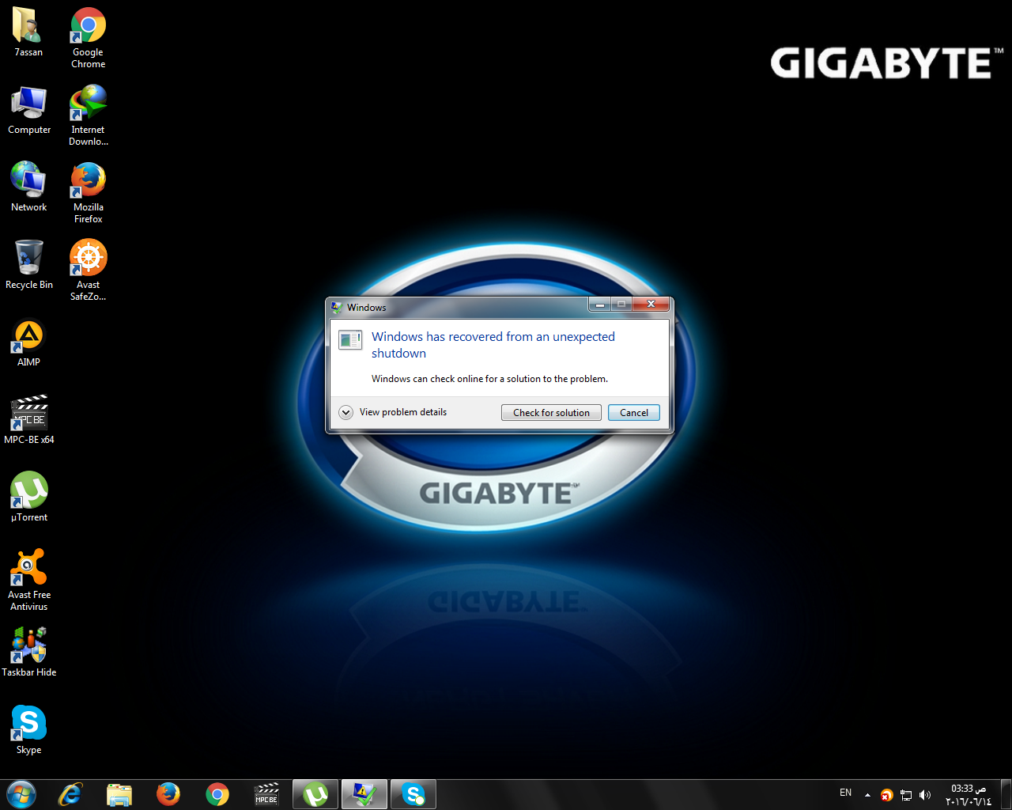Select the Internet Download Manager desktop shortcut
This screenshot has width=1012, height=810.
(x=88, y=115)
